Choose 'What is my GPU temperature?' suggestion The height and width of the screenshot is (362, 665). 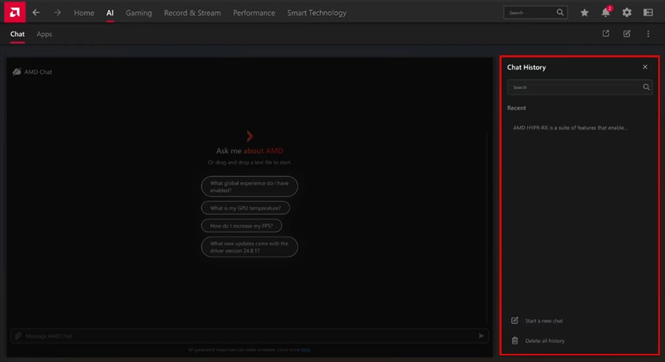point(245,208)
